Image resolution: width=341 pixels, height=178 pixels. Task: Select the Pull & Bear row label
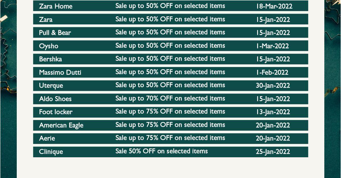(55, 33)
